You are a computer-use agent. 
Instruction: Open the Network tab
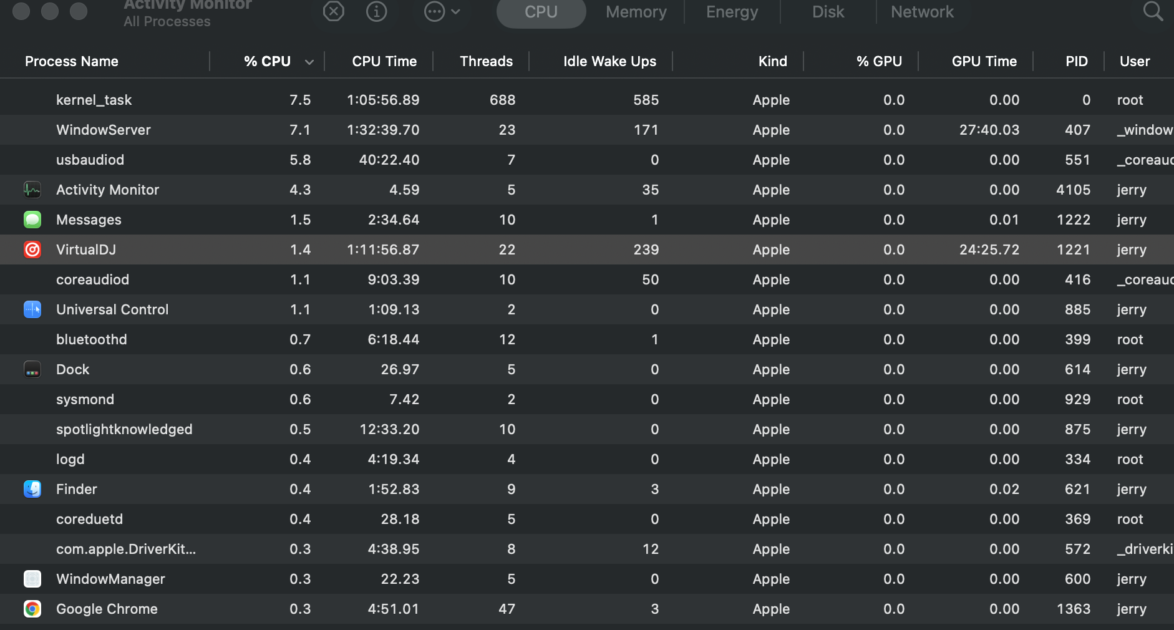tap(921, 12)
